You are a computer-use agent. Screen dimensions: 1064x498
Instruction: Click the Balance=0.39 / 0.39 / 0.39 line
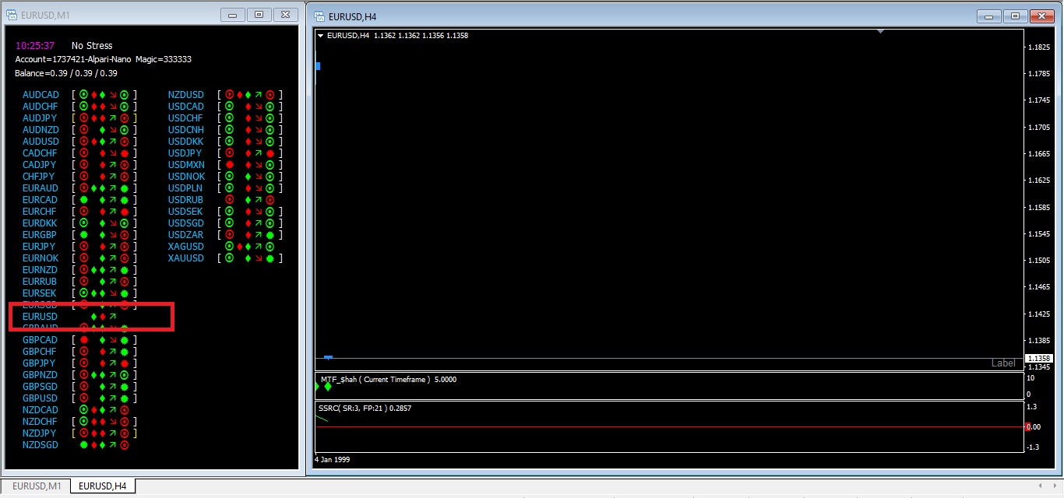click(66, 73)
